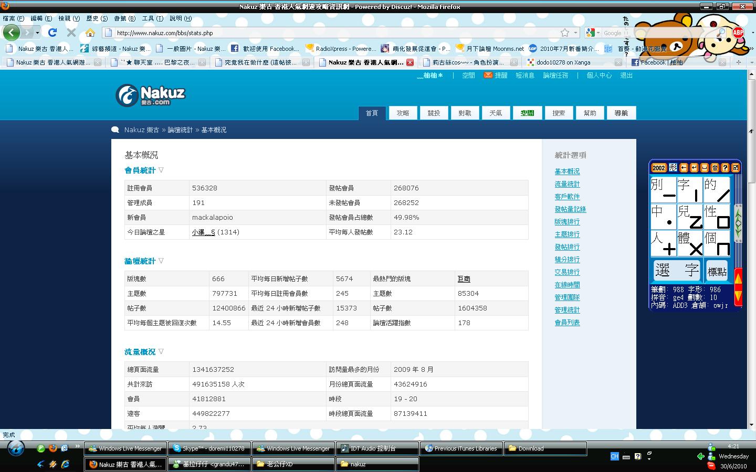
Task: Open the 流量統計 link in the sidebar
Action: click(x=567, y=184)
